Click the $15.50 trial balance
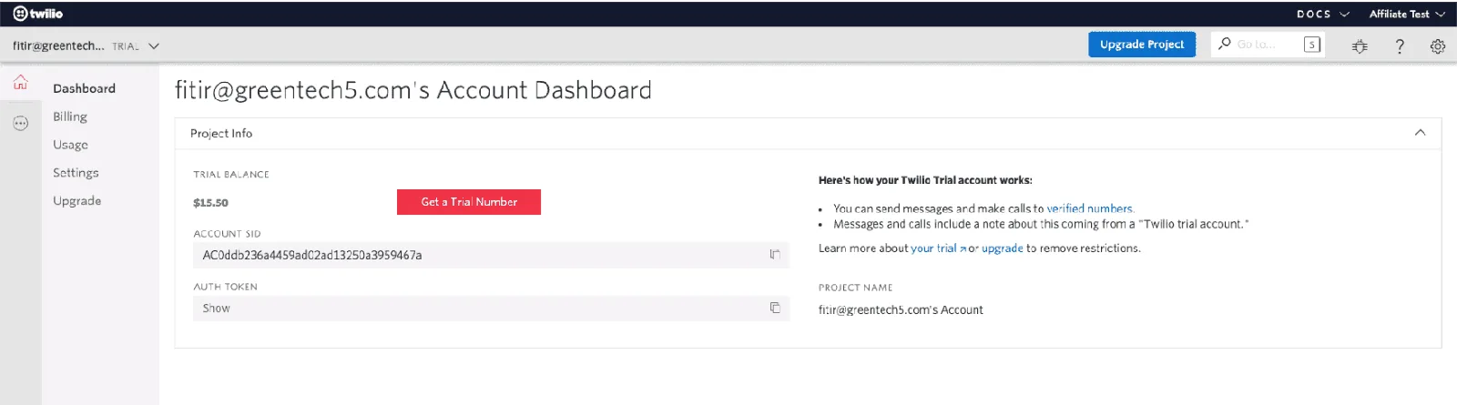 click(210, 203)
